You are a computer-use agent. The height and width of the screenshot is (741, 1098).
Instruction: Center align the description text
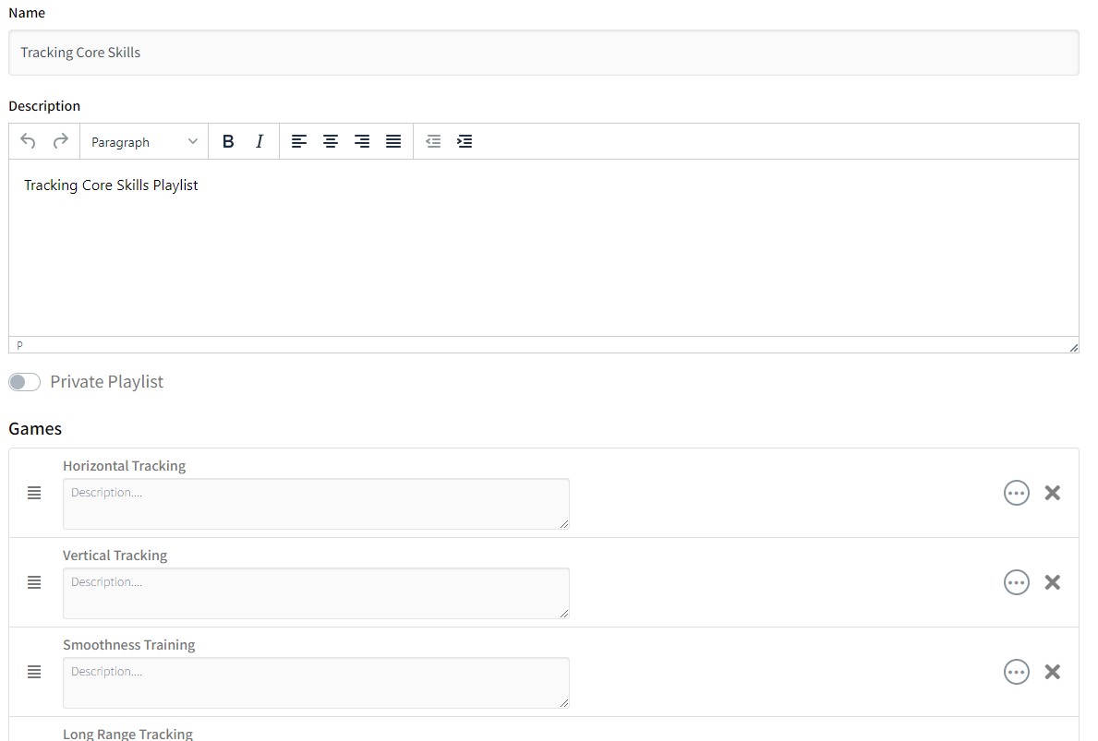point(331,141)
